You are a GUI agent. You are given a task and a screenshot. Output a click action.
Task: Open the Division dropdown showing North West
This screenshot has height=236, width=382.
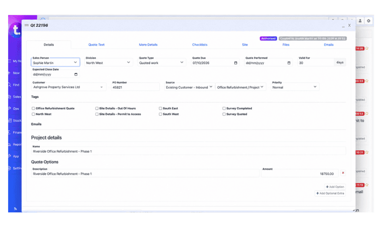coord(109,63)
